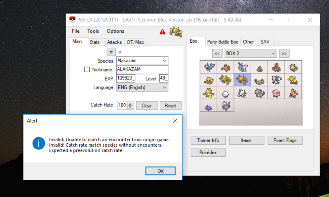
Task: Select the Magikarp sprite in Box 2
Action: [x=293, y=93]
